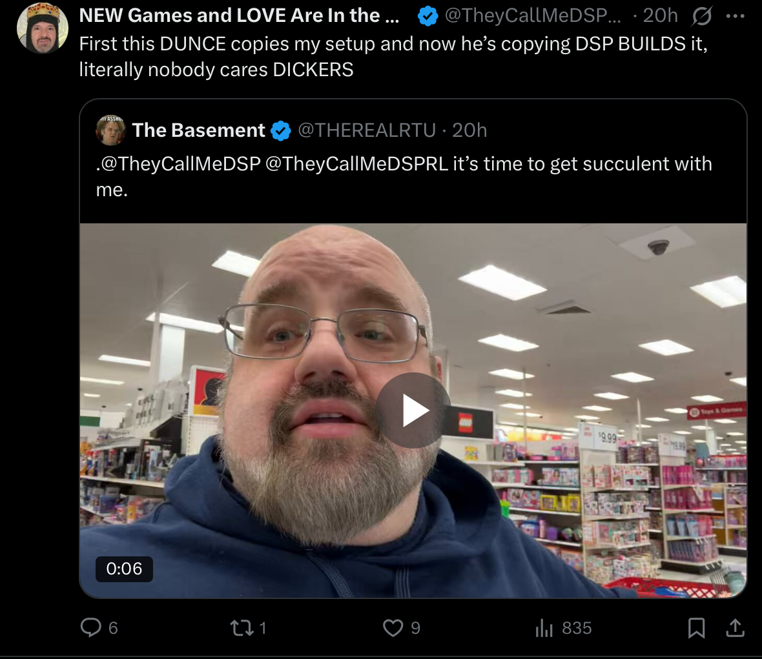The image size is (762, 659).
Task: Click the Grok slashed-circle icon
Action: pos(702,16)
